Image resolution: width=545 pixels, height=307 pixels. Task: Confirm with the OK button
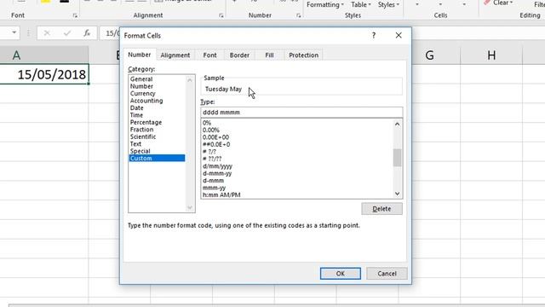341,274
